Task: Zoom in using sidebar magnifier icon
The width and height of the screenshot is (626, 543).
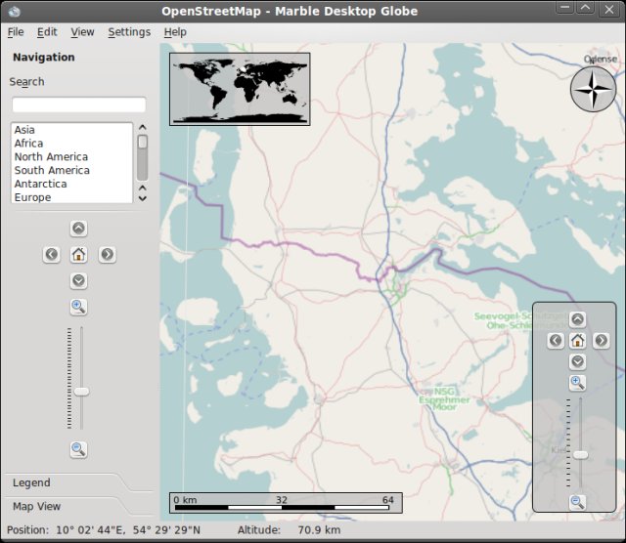Action: pos(79,307)
